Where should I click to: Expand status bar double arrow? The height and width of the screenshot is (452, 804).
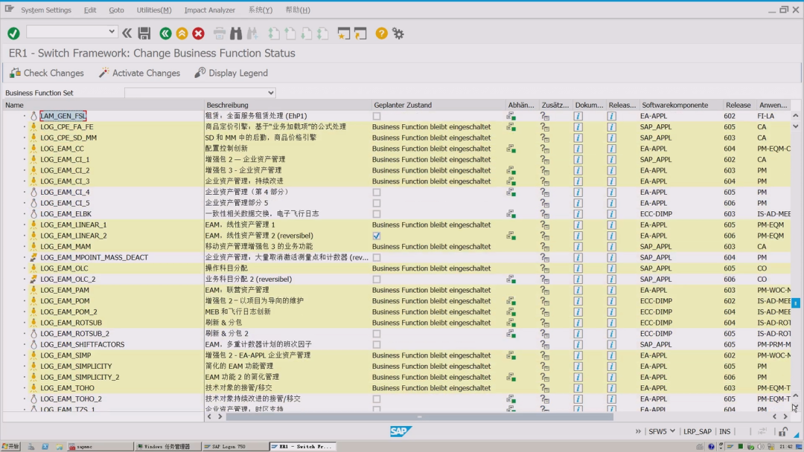pyautogui.click(x=638, y=431)
